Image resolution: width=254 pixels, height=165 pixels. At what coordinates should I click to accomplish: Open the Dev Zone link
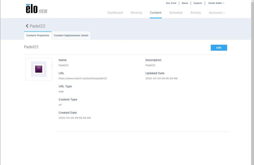pyautogui.click(x=171, y=3)
